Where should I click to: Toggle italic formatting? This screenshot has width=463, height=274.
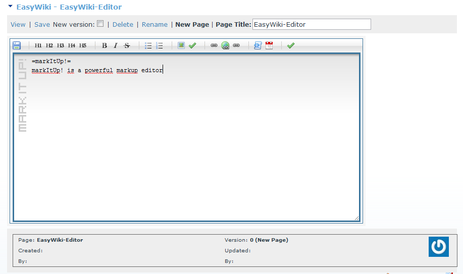coord(116,45)
